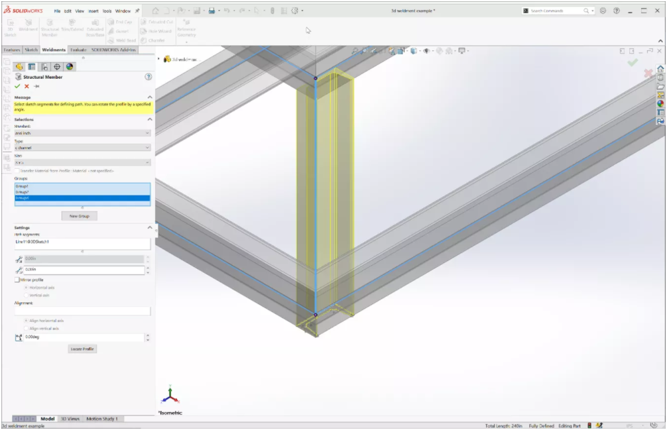Switch to the Motion Study 1 tab

tap(102, 419)
